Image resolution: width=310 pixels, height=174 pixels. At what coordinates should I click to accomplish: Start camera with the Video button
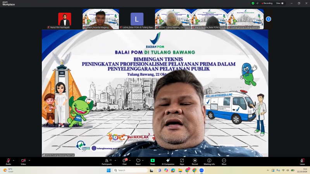[23, 162]
